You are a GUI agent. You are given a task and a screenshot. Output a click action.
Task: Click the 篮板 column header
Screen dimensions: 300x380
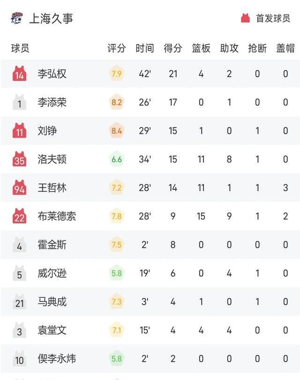[201, 48]
